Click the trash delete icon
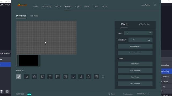The image size is (172, 96). [96, 77]
